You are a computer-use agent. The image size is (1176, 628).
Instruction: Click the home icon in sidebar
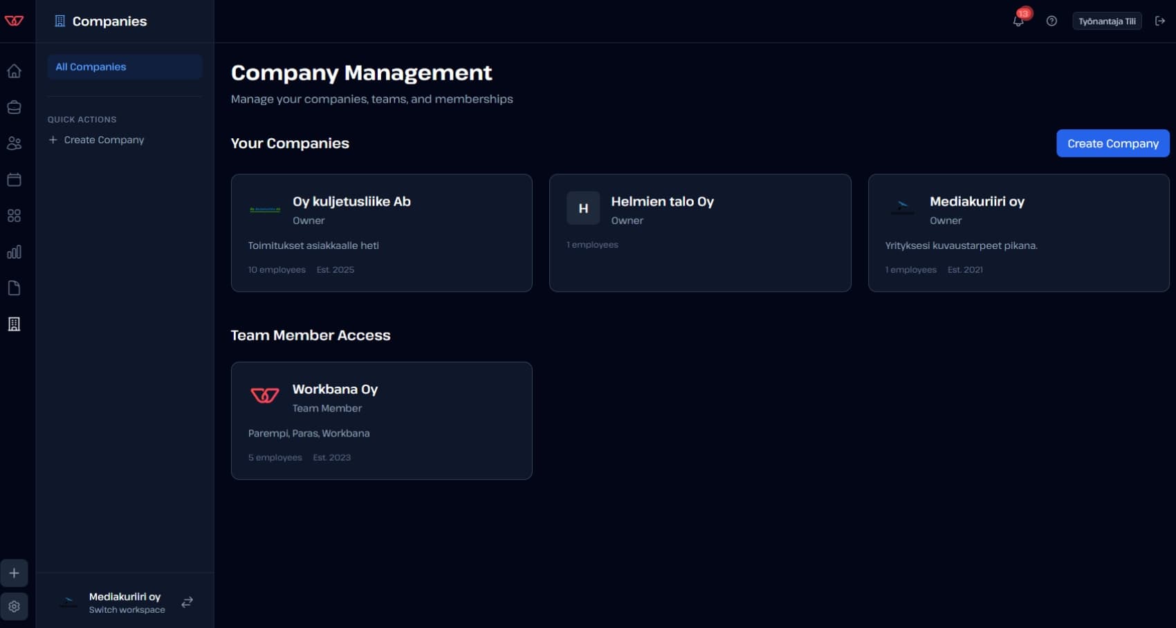[14, 71]
